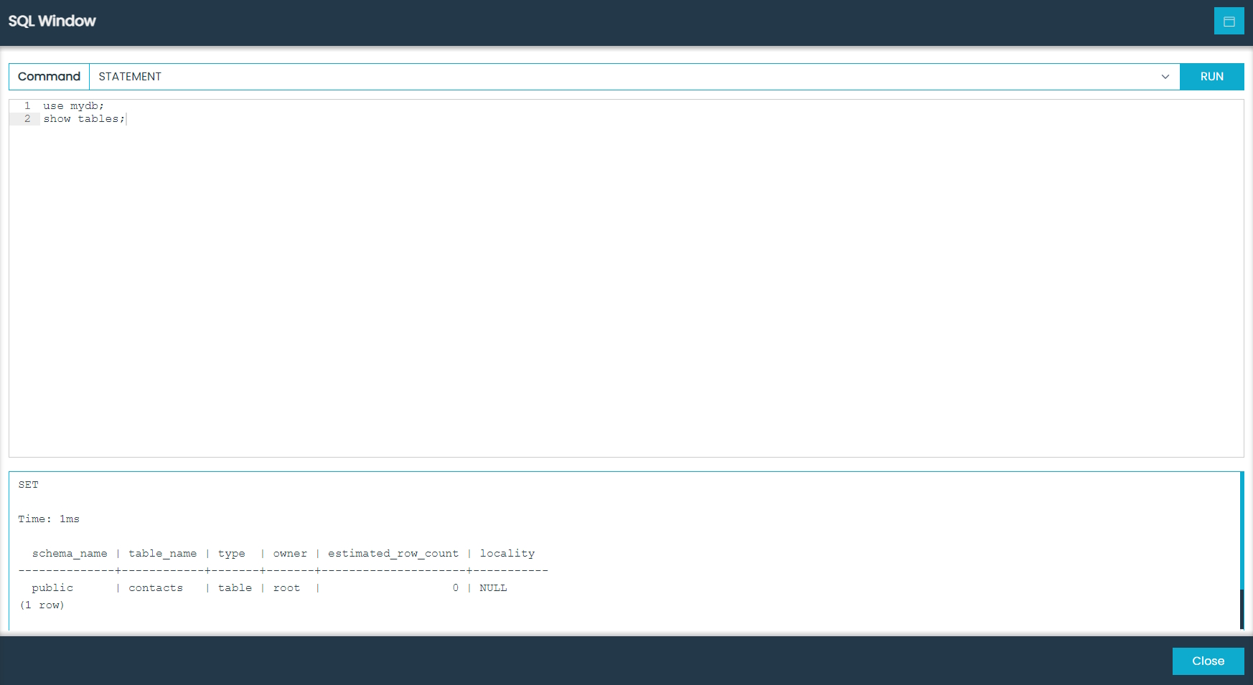Place cursor after 'show tables;' on line 2
This screenshot has height=685, width=1253.
coord(126,118)
